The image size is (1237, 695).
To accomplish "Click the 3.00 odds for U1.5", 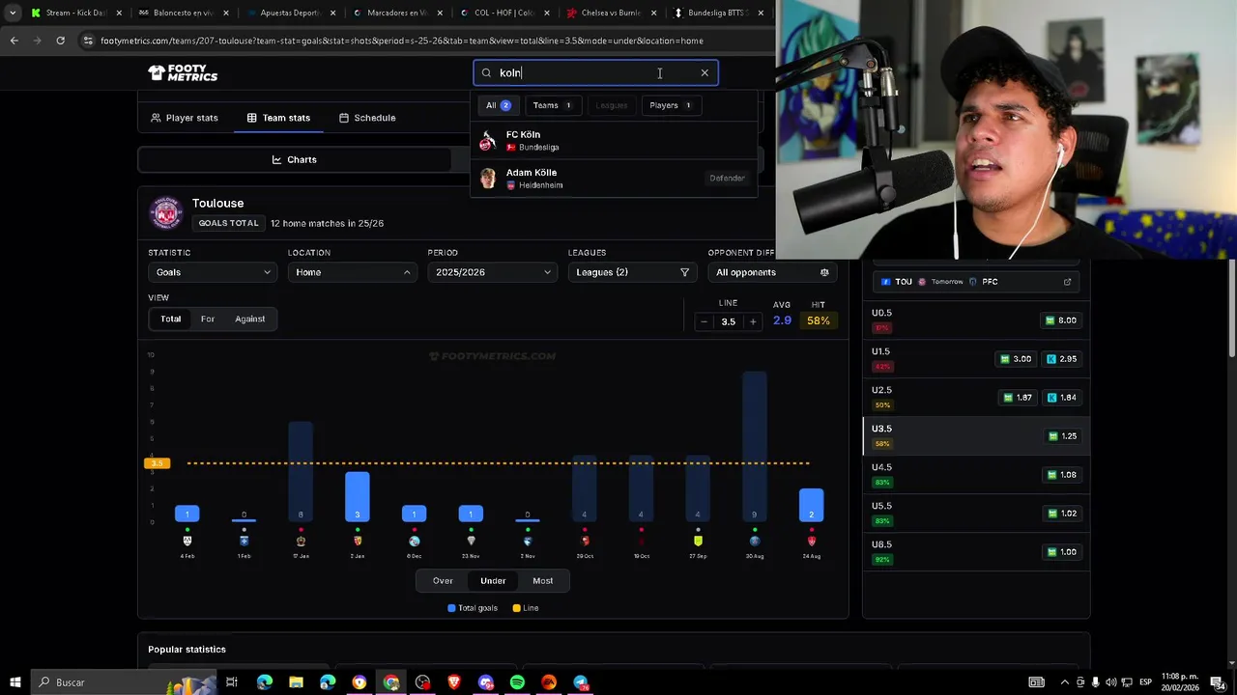I will 1015,359.
